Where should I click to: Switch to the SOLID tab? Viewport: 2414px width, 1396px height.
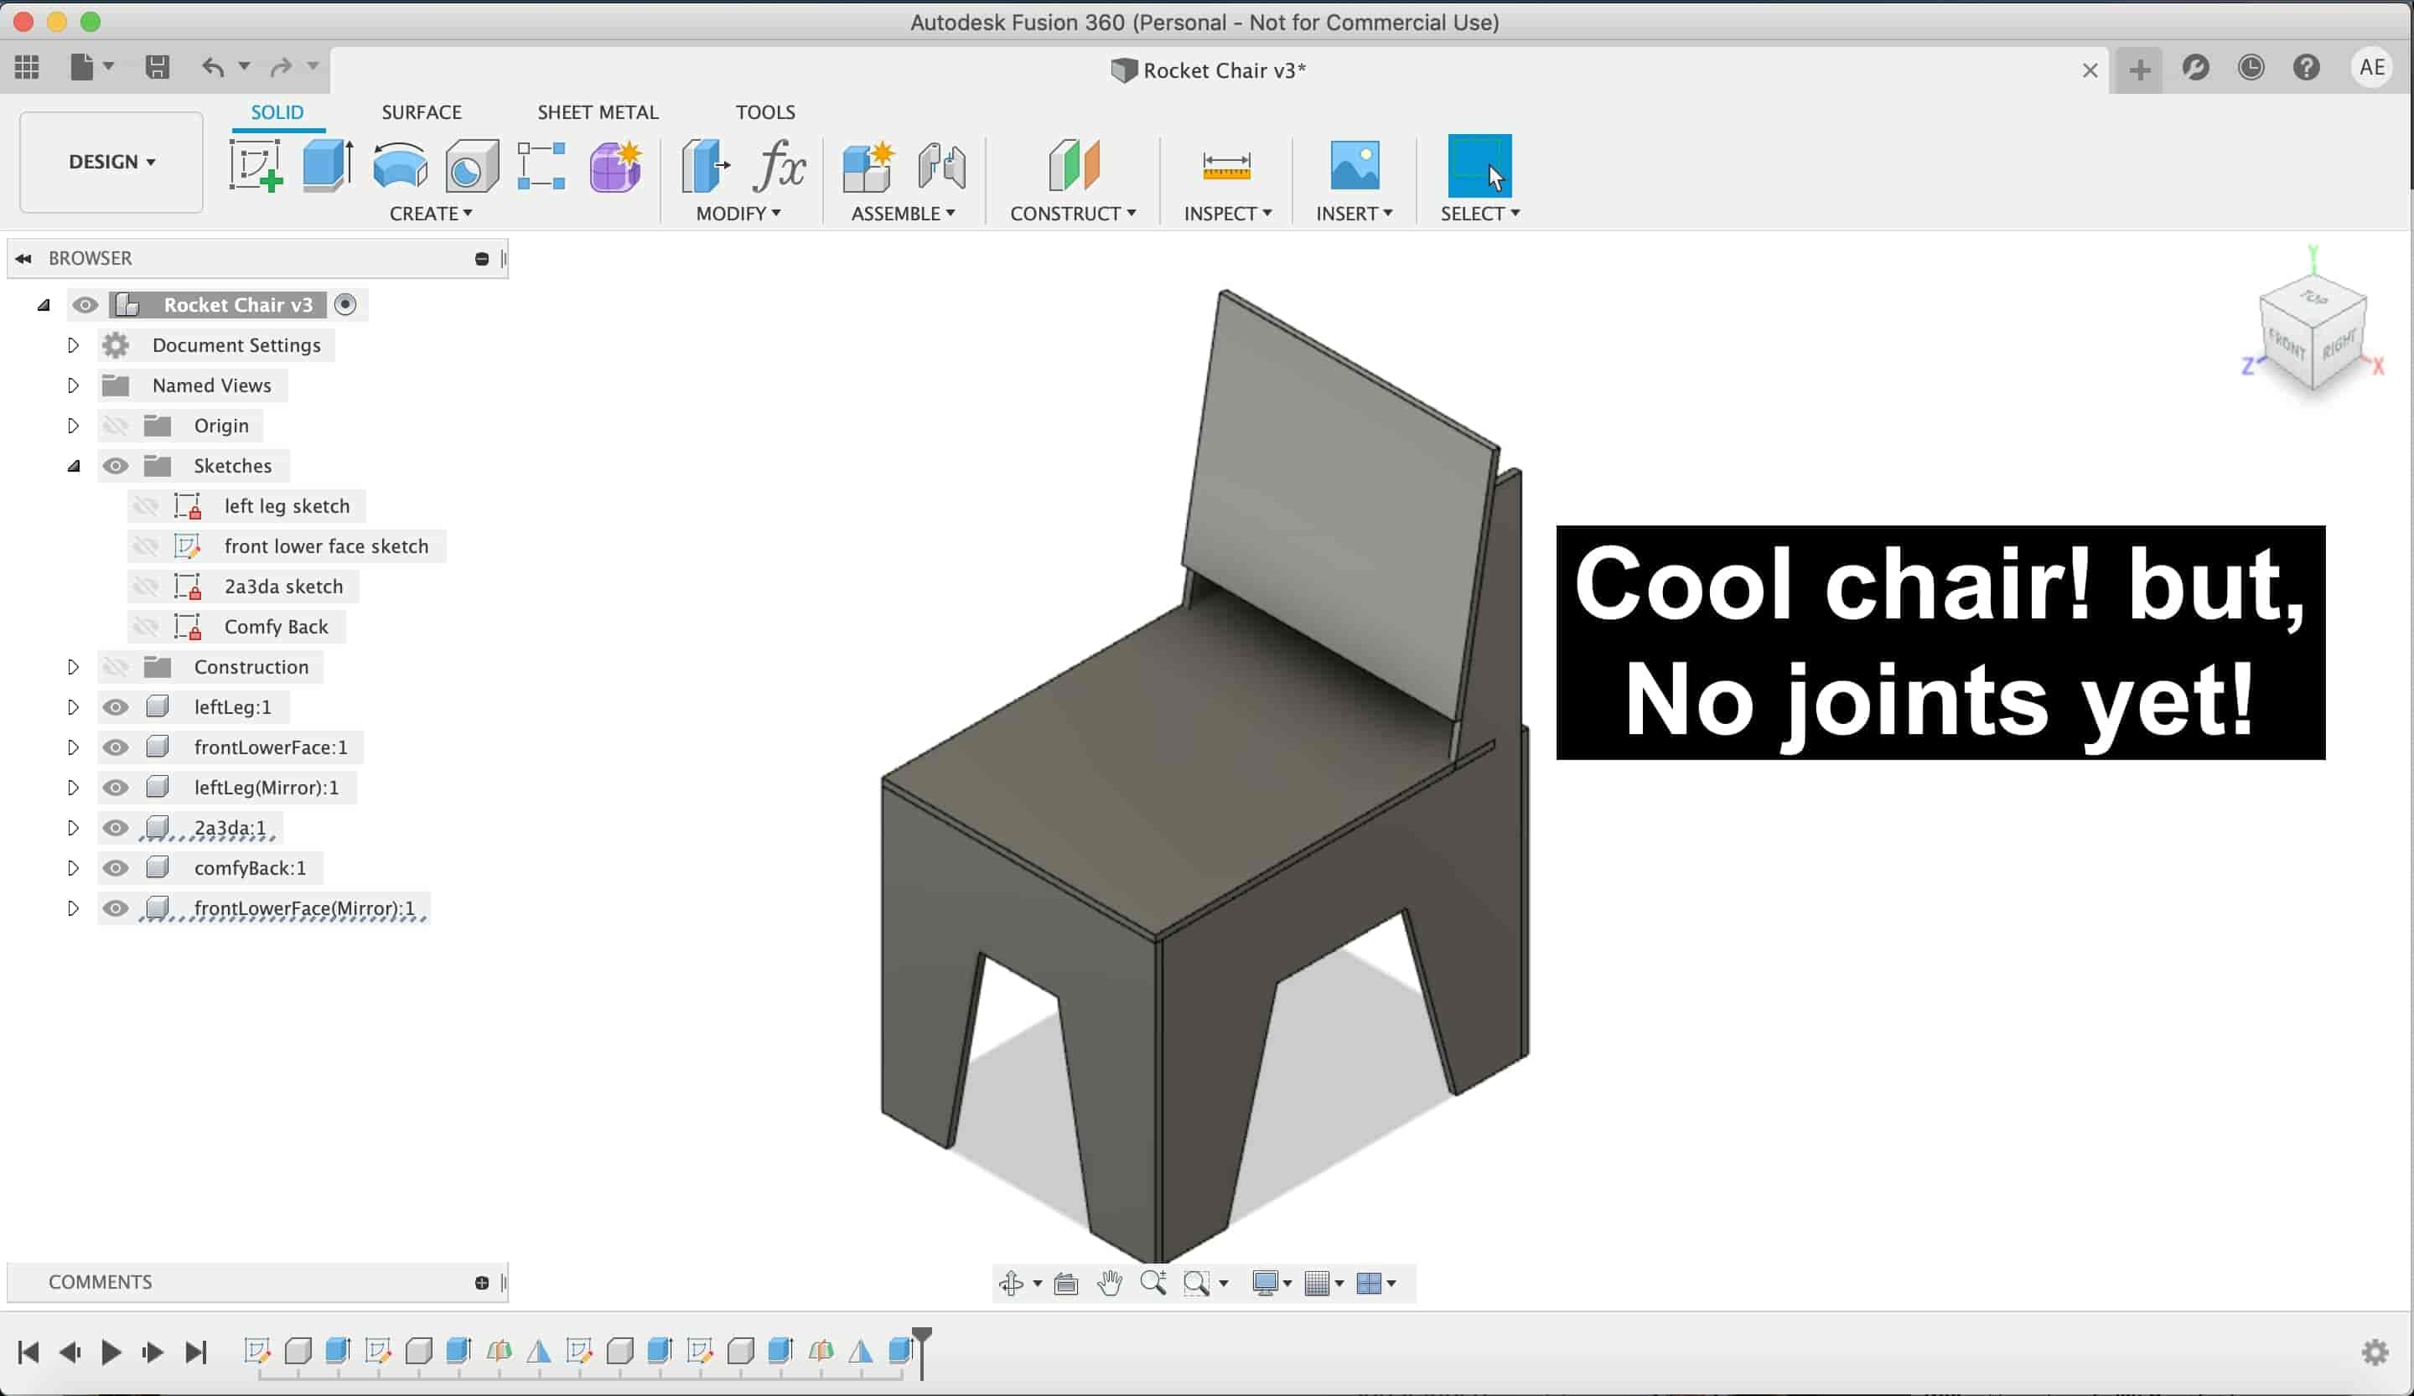277,112
